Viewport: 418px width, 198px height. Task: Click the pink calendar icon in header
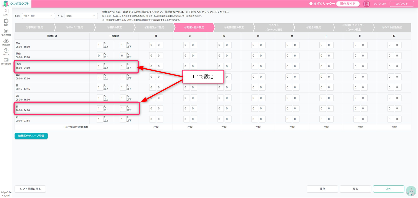367,4
